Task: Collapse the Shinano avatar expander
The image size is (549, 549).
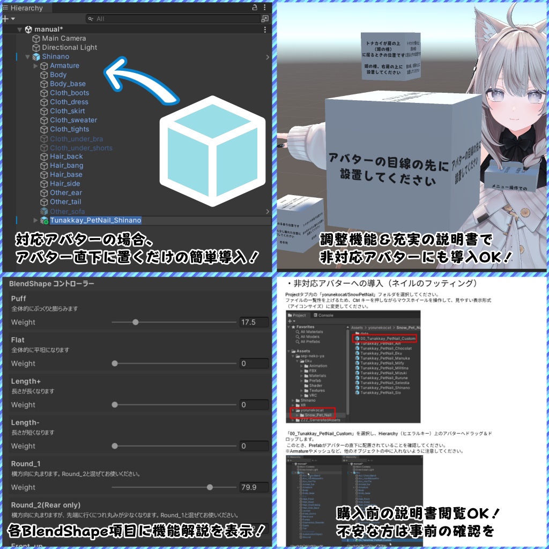Action: click(x=26, y=56)
